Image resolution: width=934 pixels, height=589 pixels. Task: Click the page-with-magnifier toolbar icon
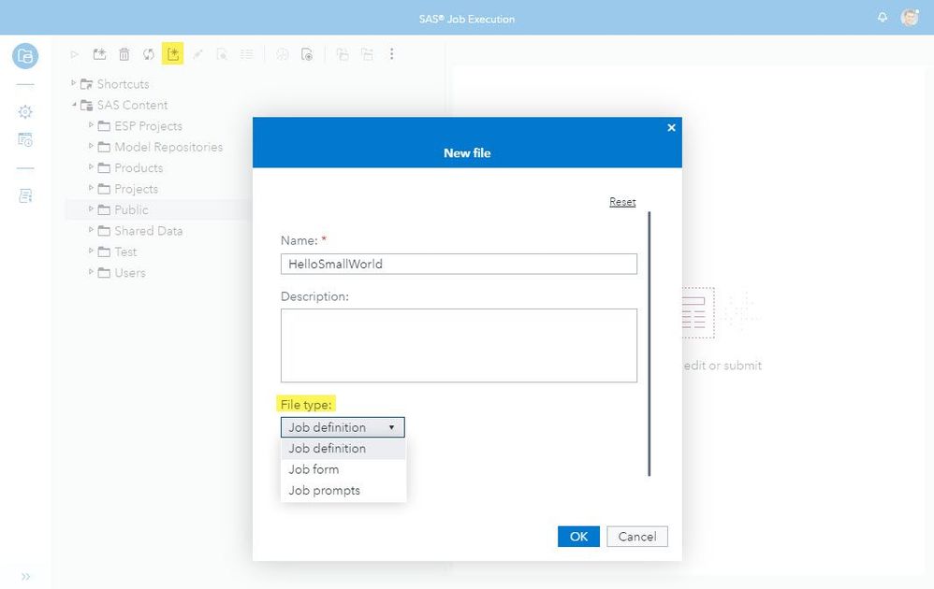[222, 54]
